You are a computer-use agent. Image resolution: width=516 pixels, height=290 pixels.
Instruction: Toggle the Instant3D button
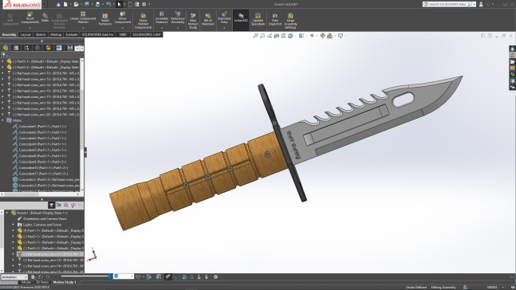coord(241,20)
